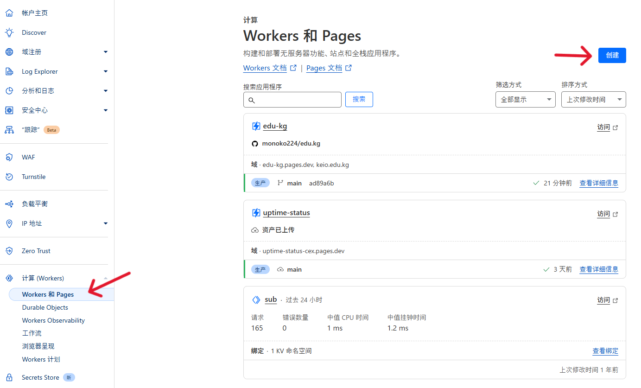The width and height of the screenshot is (641, 388).
Task: Click 查看绑定 for sub worker
Action: pyautogui.click(x=605, y=351)
